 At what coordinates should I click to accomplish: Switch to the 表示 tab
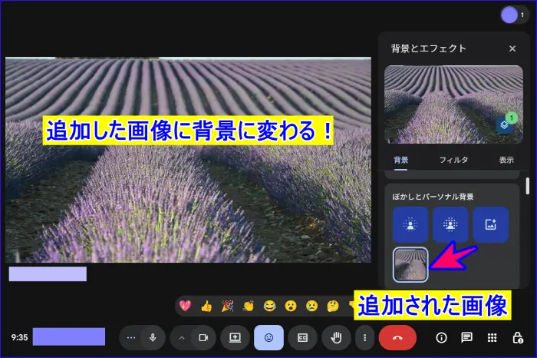click(506, 160)
